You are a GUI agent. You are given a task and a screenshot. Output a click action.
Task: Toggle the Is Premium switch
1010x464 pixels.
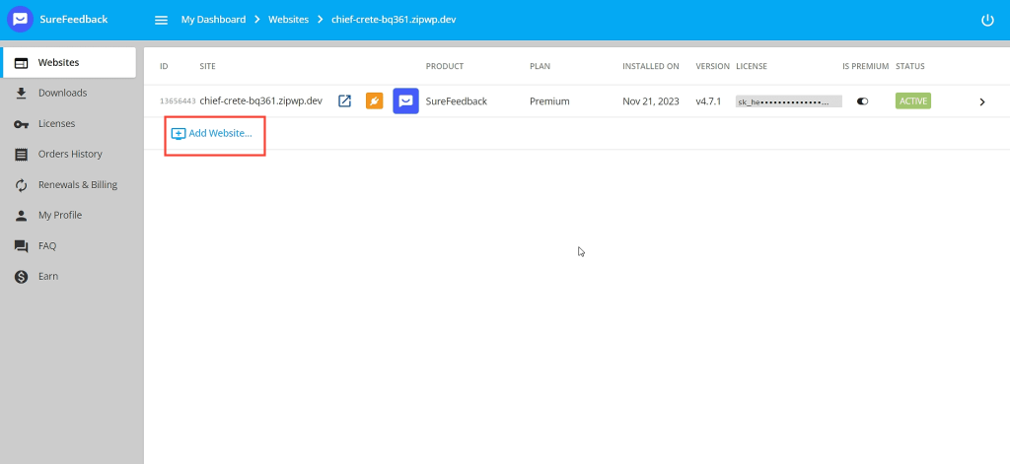(862, 100)
